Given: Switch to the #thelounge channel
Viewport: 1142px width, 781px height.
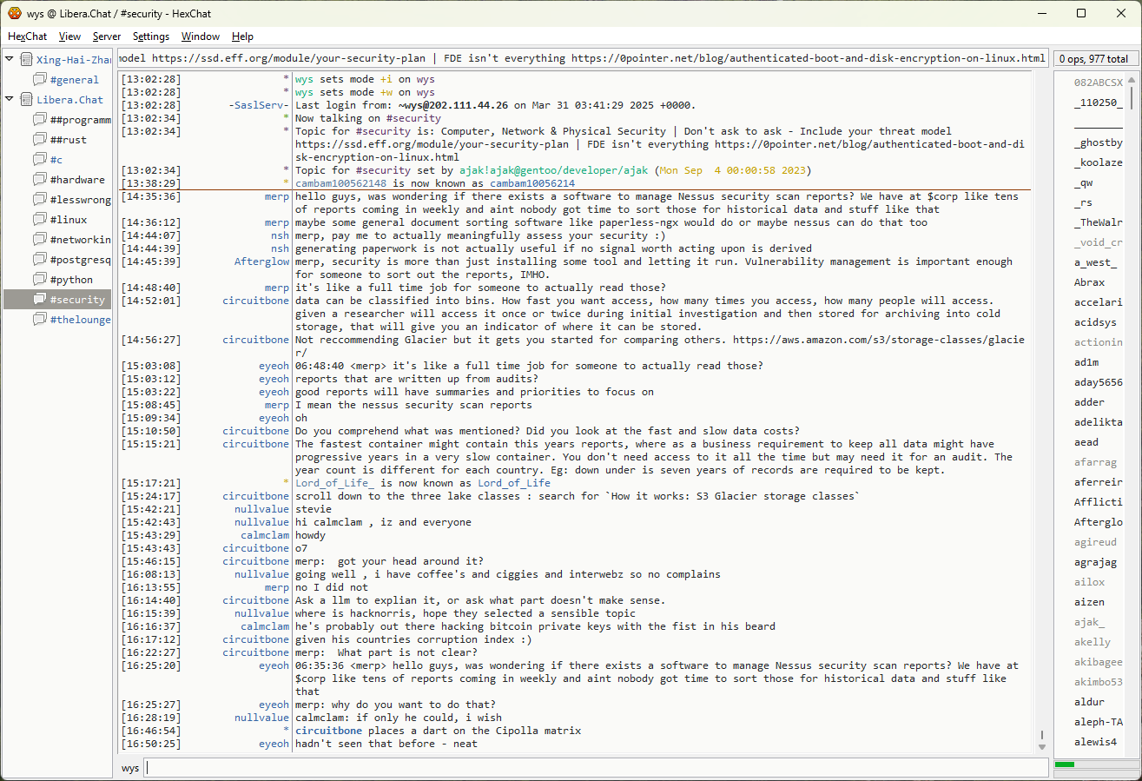Looking at the screenshot, I should coord(80,320).
